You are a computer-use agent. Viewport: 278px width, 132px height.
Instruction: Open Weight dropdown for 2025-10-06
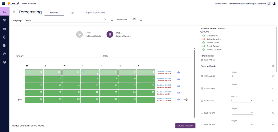tap(242, 88)
